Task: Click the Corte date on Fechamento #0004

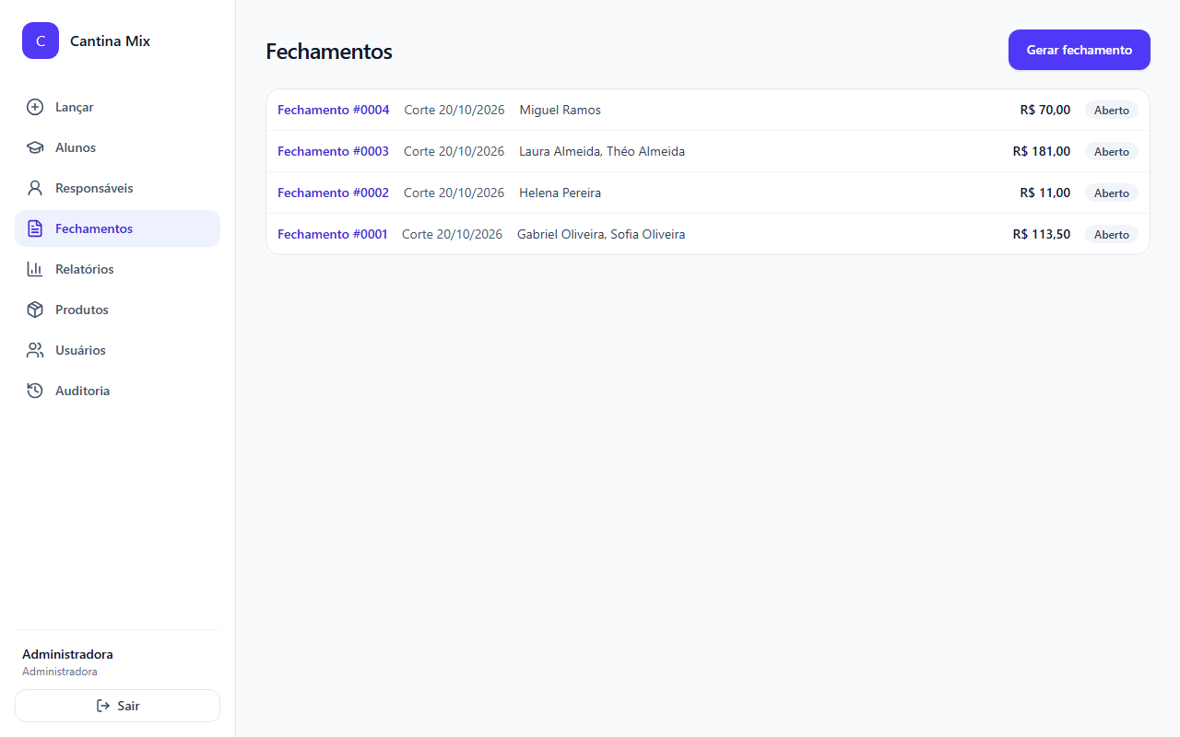Action: 454,110
